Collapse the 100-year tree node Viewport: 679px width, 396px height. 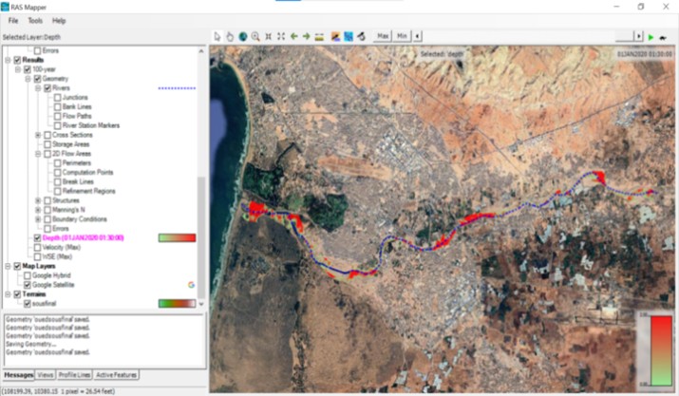[x=18, y=69]
